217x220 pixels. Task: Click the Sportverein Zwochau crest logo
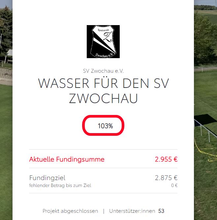(103, 42)
